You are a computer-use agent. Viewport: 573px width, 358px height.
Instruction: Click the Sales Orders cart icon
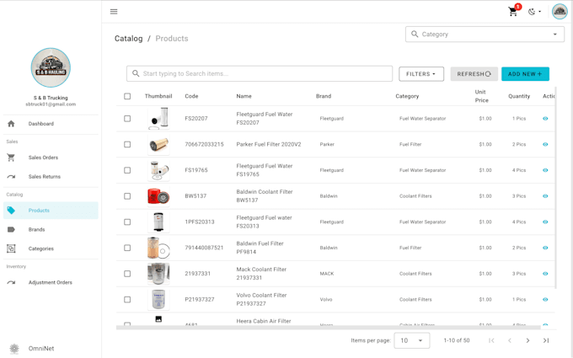click(11, 158)
